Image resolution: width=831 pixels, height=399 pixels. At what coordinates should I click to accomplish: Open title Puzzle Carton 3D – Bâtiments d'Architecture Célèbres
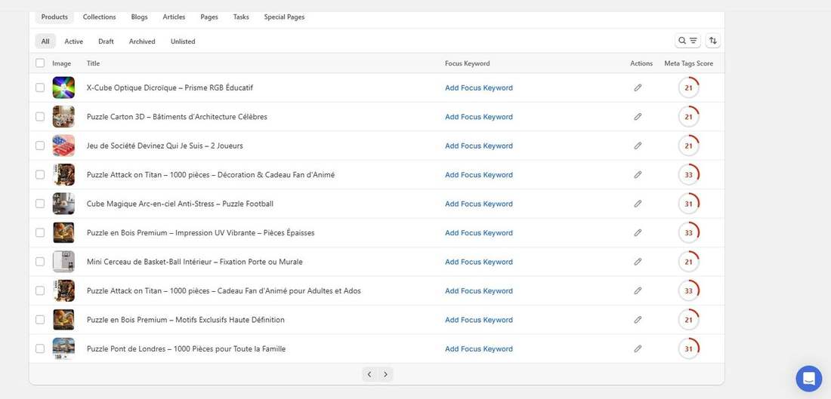177,117
